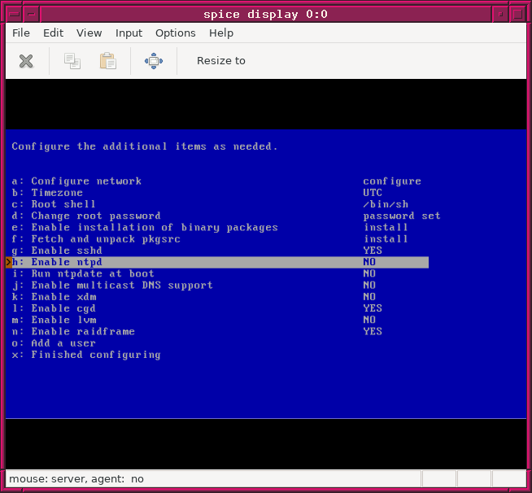
Task: Click the close connection X toolbar icon
Action: point(26,61)
